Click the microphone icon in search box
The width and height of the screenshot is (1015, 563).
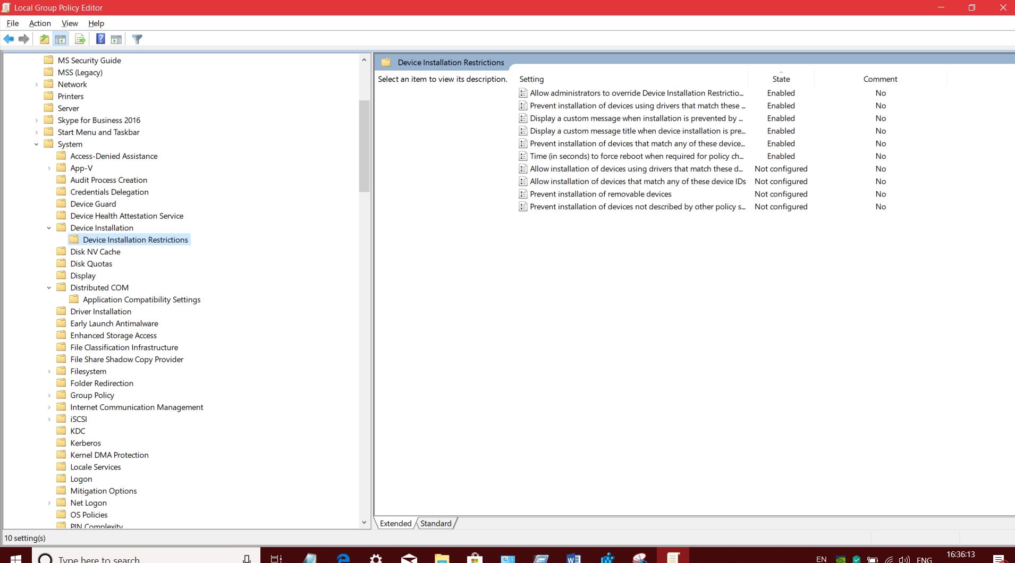click(x=247, y=558)
